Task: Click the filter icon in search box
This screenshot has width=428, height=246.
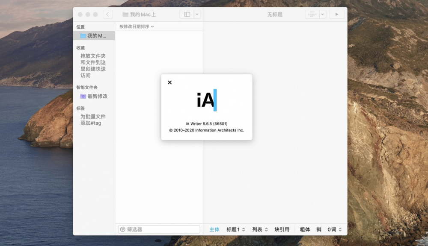Action: point(123,229)
